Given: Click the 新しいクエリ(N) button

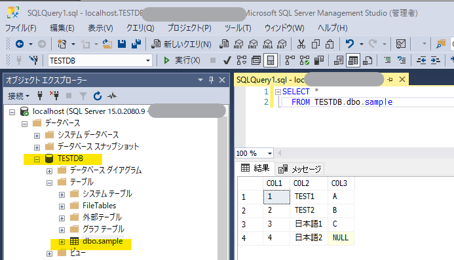Looking at the screenshot, I should [182, 44].
